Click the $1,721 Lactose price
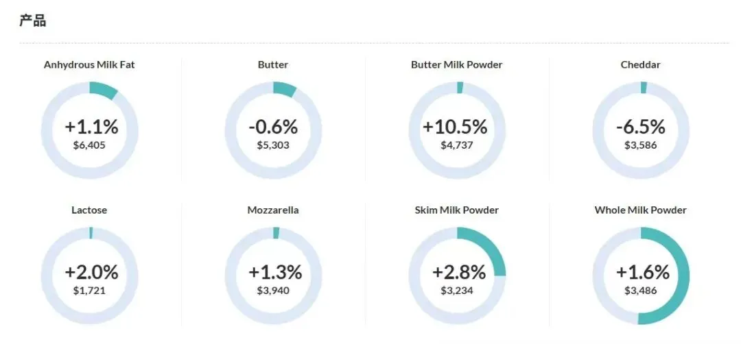The width and height of the screenshot is (741, 344). coord(89,291)
